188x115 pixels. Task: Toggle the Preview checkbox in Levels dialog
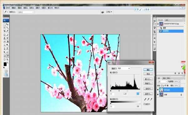144,104
